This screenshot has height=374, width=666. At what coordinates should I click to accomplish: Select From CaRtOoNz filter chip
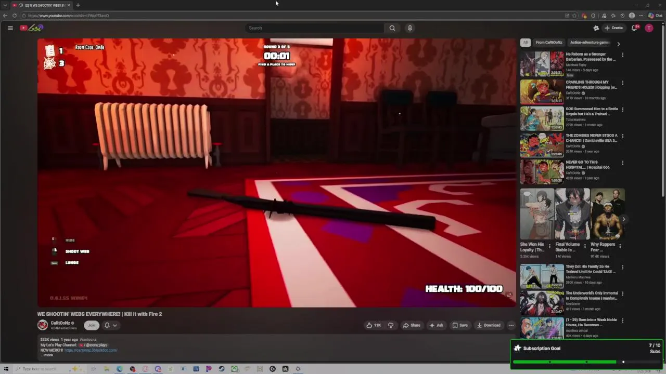click(549, 43)
